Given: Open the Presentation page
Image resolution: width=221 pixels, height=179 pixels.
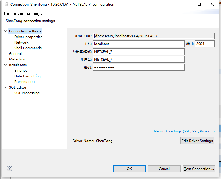Looking at the screenshot, I should coord(24,82).
